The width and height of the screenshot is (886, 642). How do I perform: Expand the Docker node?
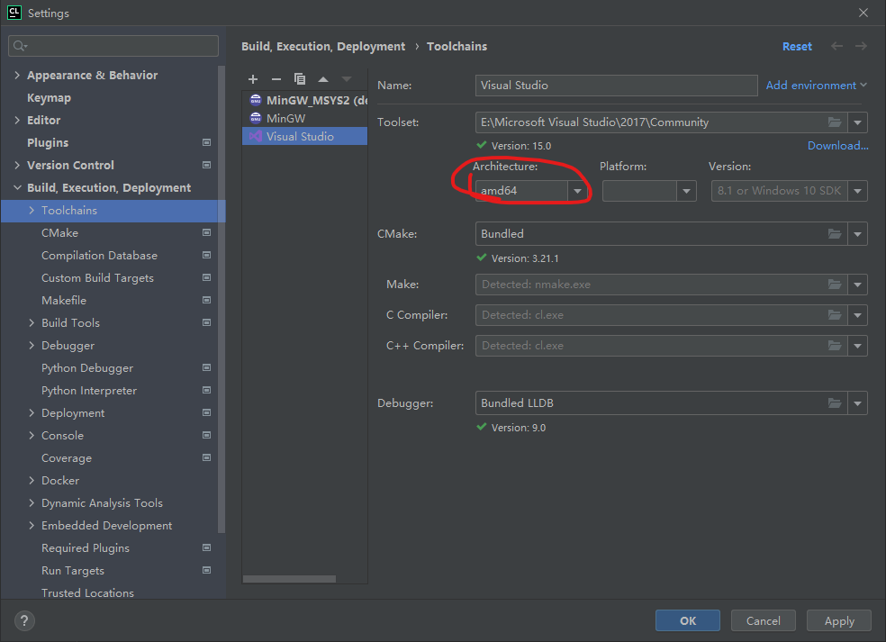[32, 480]
